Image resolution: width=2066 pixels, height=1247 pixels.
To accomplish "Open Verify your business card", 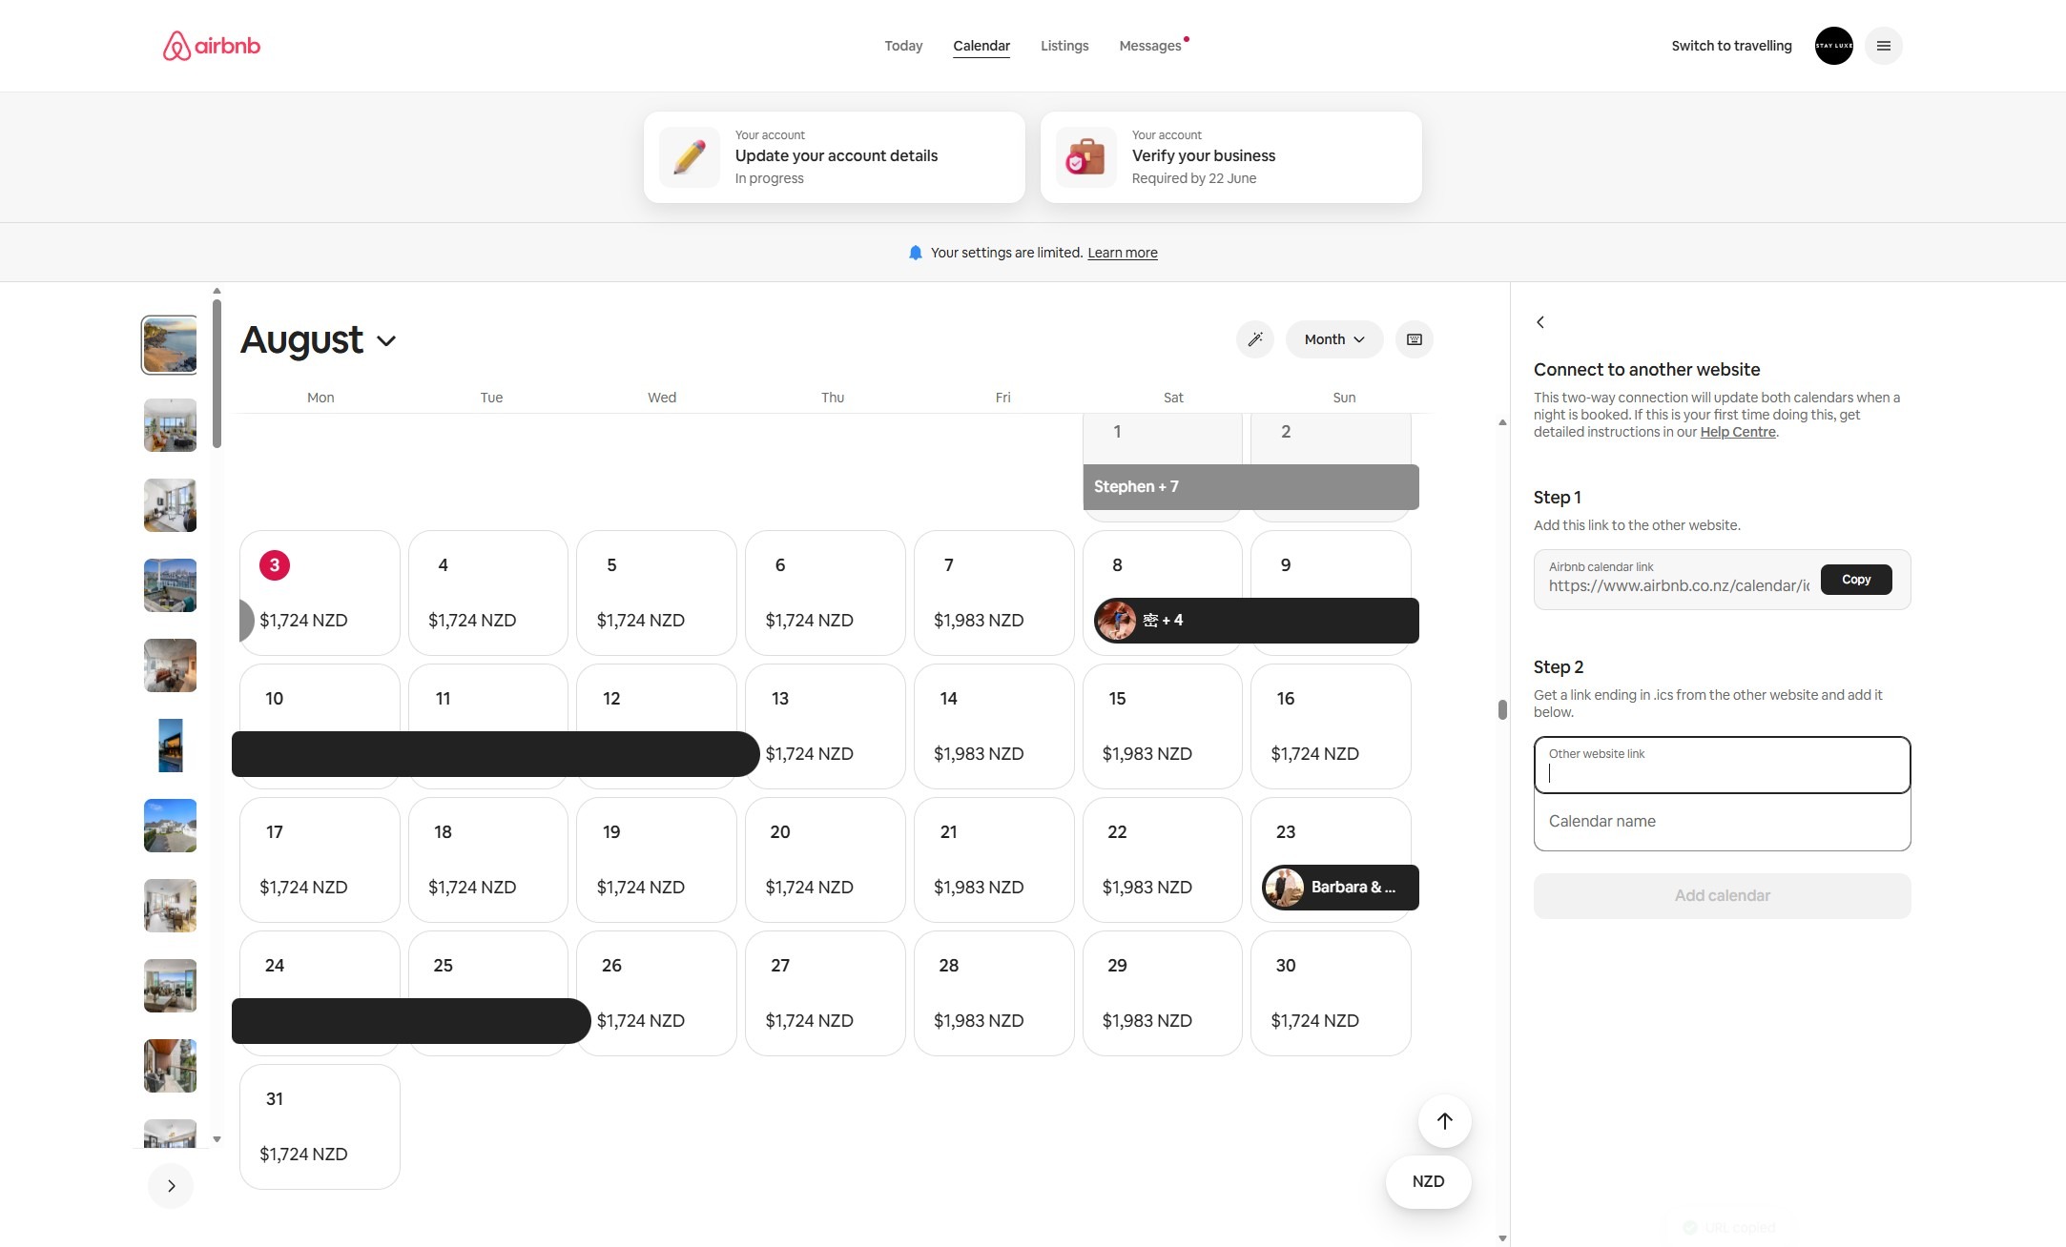I will click(x=1230, y=157).
